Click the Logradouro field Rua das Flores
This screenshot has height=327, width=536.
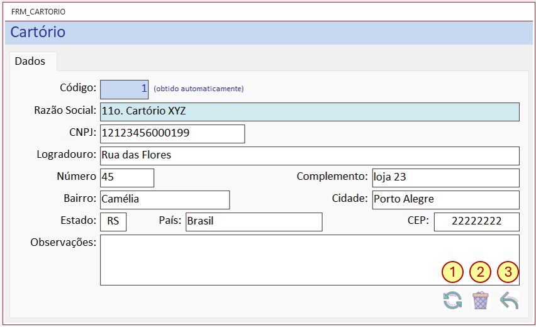click(x=310, y=156)
